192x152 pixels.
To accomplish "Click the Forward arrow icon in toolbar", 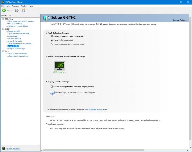I will [16, 10].
